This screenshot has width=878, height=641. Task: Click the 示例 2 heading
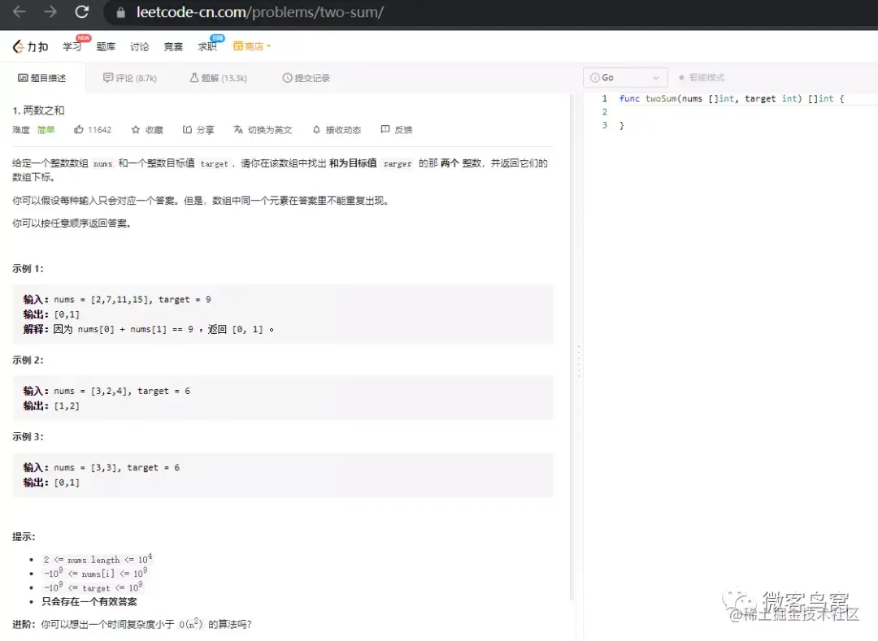point(28,360)
